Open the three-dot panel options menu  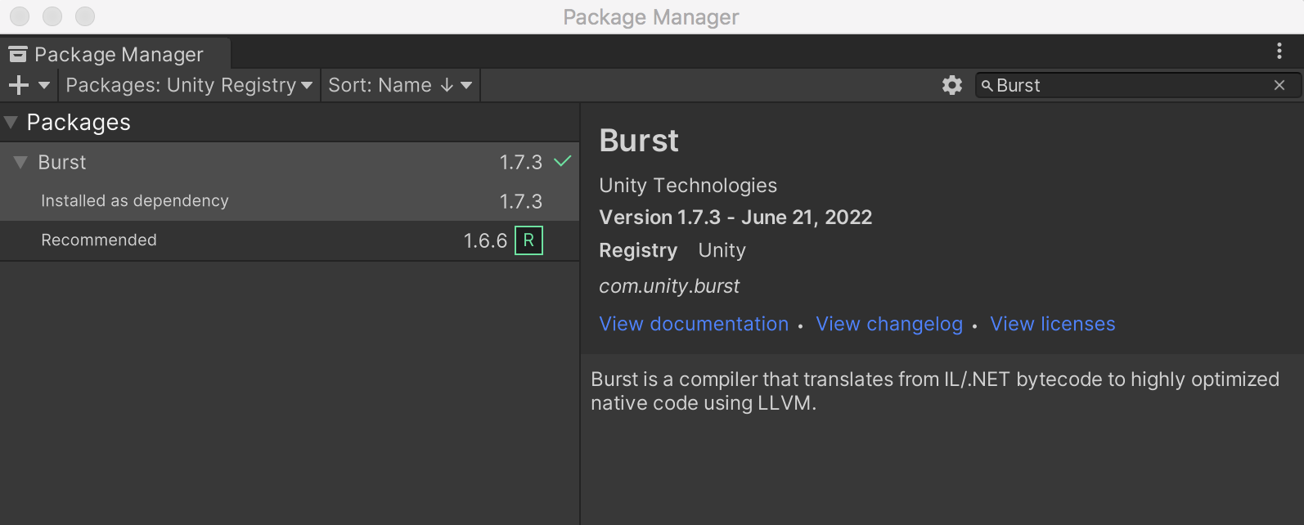click(1279, 52)
